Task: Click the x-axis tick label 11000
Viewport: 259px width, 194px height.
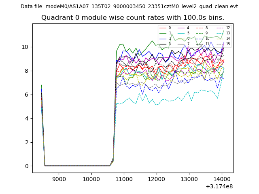Action: point(124,178)
